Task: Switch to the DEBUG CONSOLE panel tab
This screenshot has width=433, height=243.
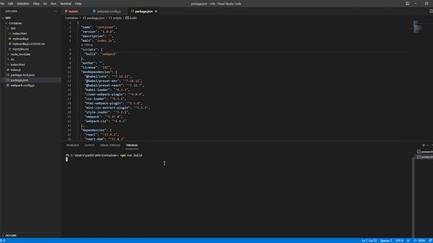Action: click(110, 146)
